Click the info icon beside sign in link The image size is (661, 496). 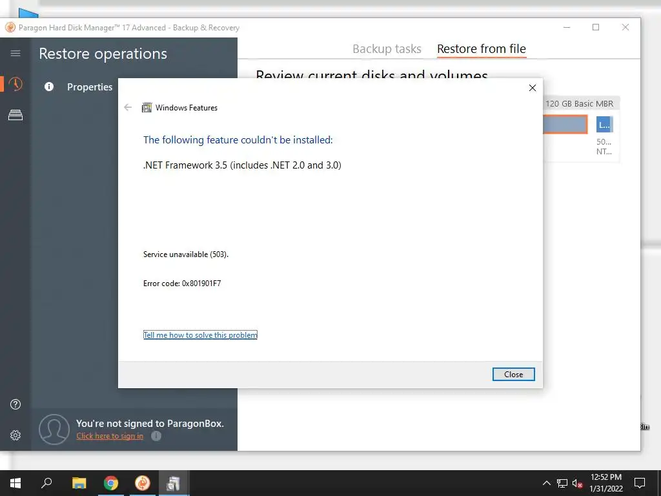click(x=156, y=436)
